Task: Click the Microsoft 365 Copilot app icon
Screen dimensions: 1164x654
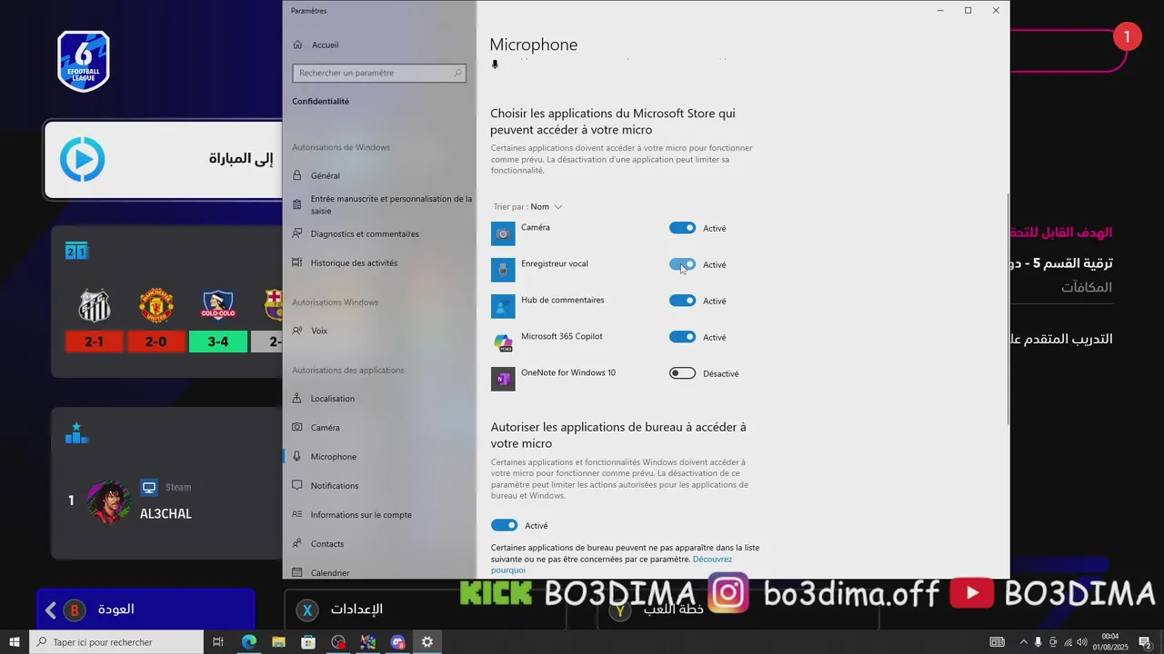Action: pyautogui.click(x=503, y=342)
